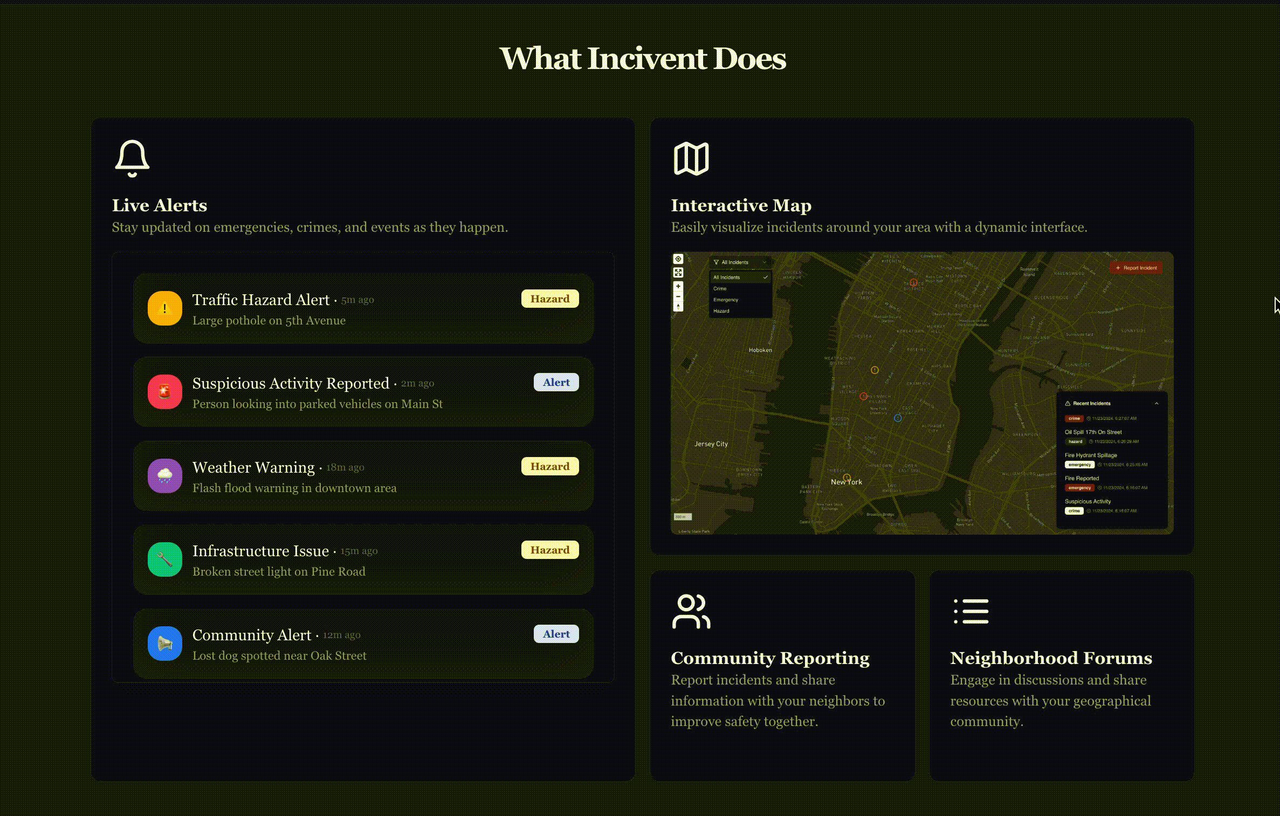Screen dimensions: 1280x816
Task: Collapse the Recent Incidents panel chevron
Action: pos(1156,404)
